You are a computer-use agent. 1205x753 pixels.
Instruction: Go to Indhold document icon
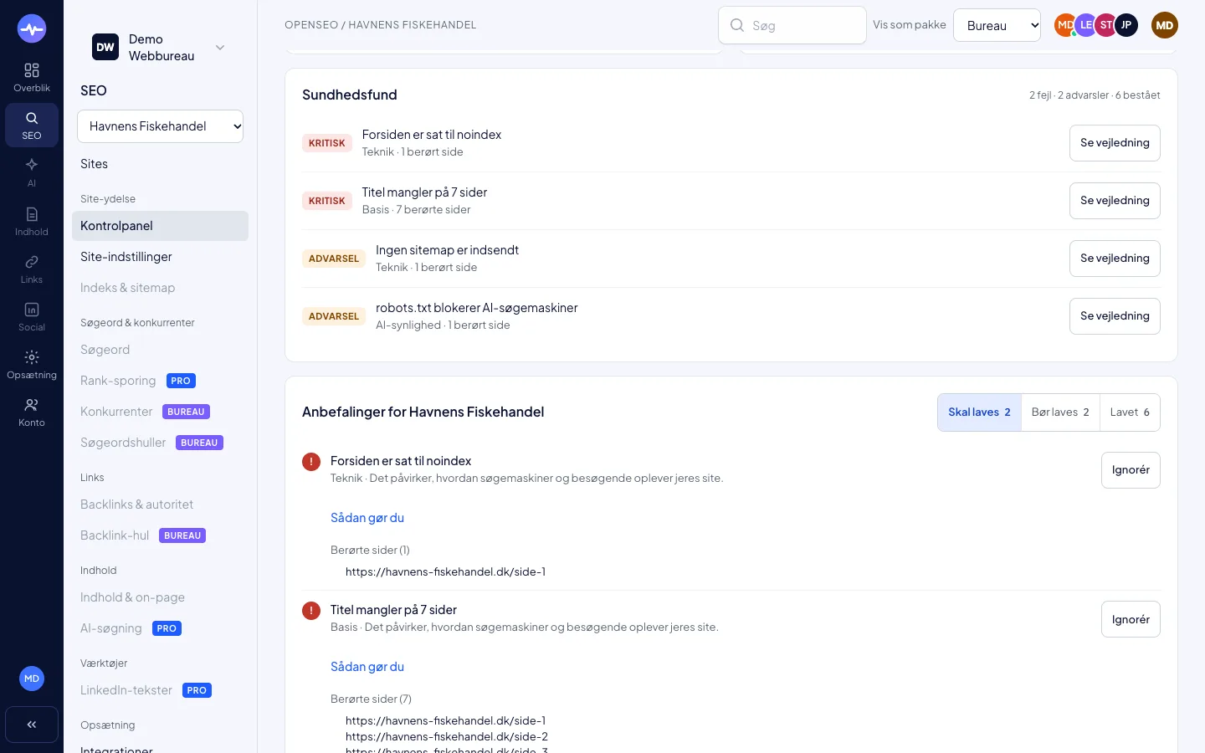(32, 214)
